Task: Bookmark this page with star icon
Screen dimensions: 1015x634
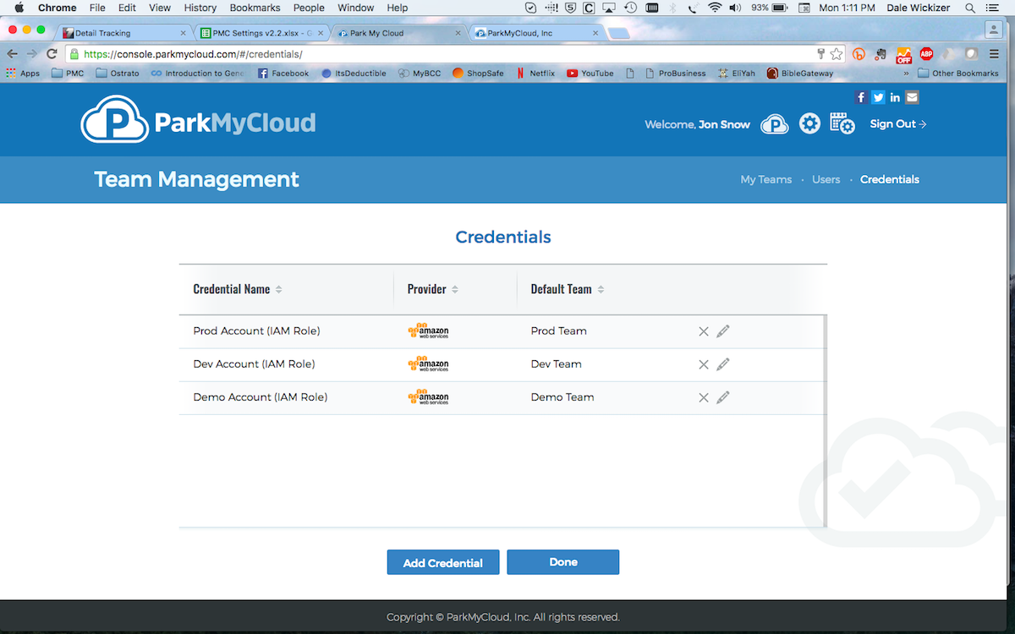Action: [837, 54]
